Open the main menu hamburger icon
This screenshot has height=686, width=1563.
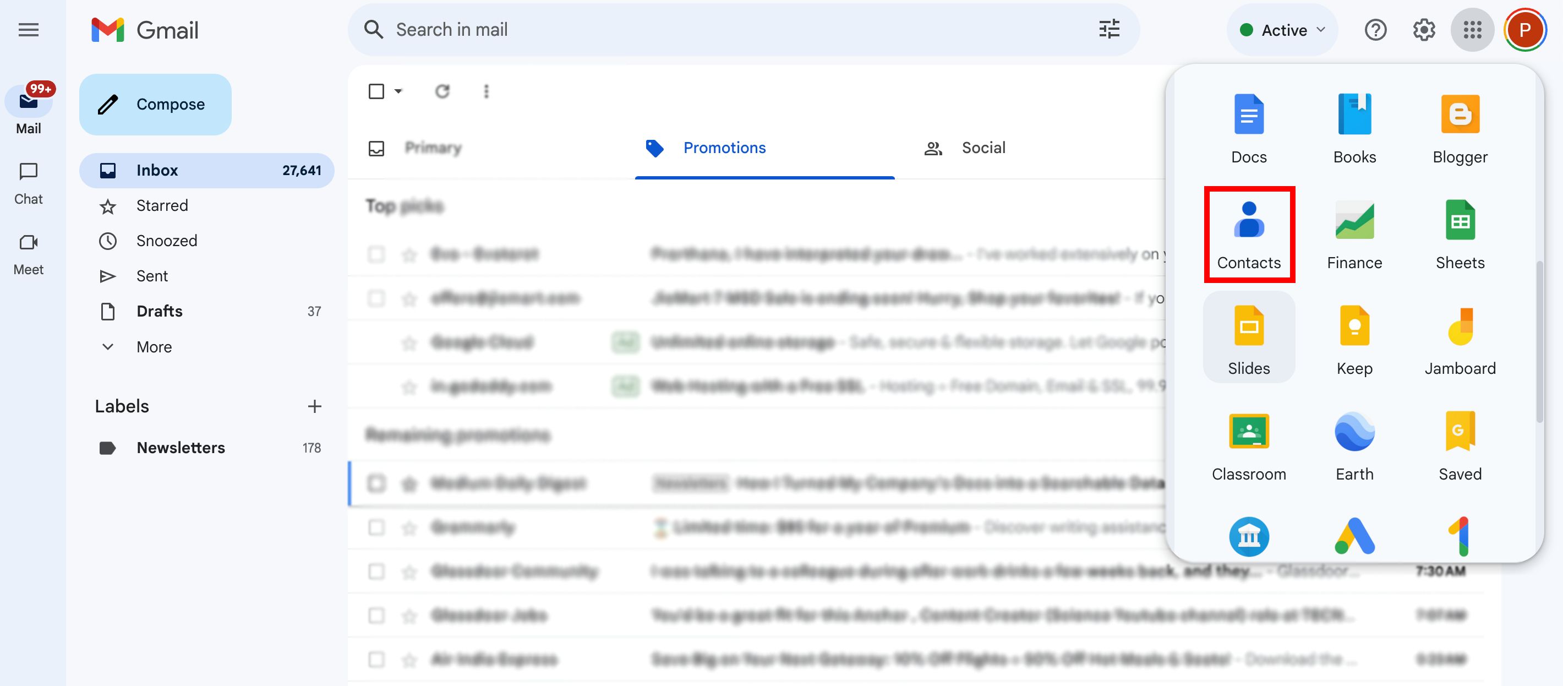(x=29, y=30)
